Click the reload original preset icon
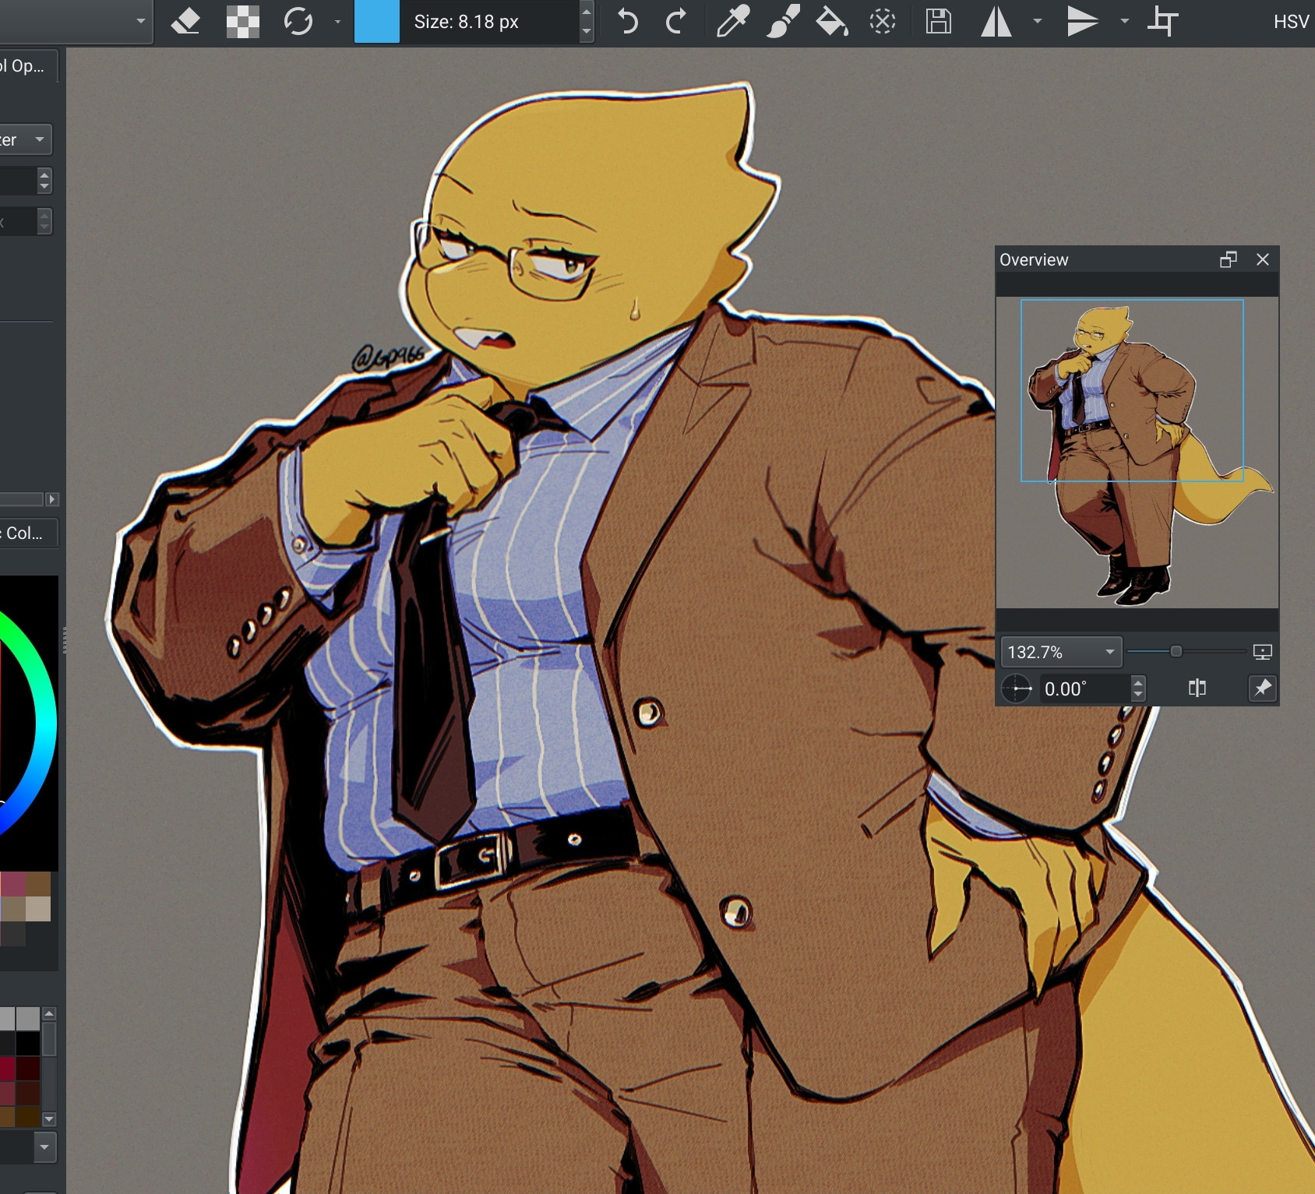 [x=298, y=22]
